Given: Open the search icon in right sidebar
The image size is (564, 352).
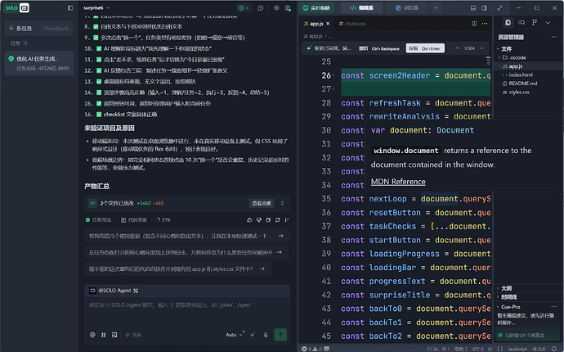Looking at the screenshot, I should coord(521,22).
